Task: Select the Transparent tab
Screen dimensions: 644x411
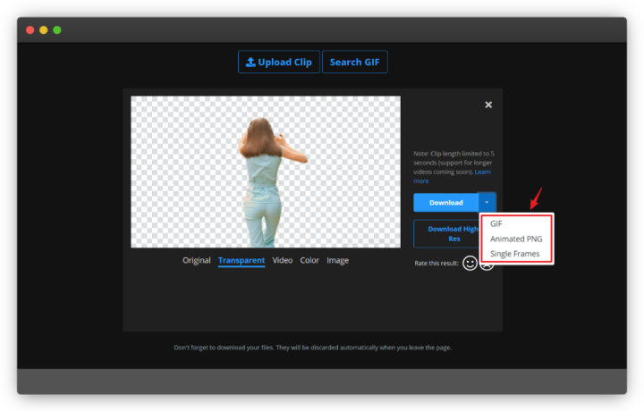Action: pos(241,261)
